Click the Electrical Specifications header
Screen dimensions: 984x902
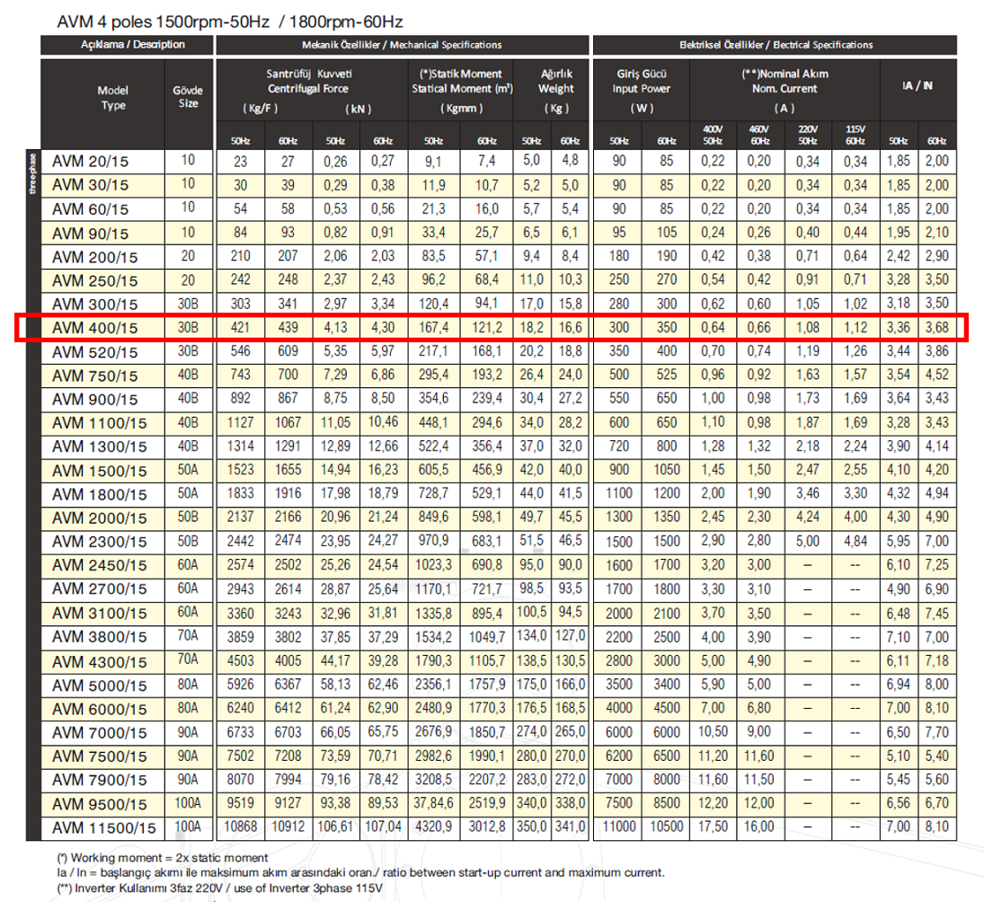pyautogui.click(x=775, y=45)
